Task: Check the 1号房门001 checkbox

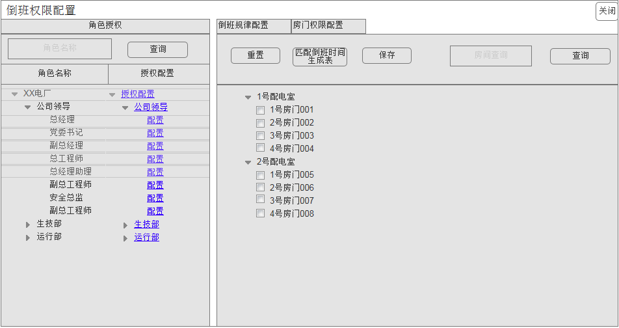Action: [260, 110]
